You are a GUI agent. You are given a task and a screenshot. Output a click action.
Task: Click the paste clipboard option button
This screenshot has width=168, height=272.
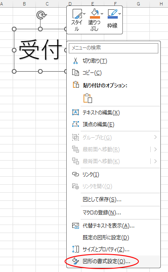[x=88, y=98]
